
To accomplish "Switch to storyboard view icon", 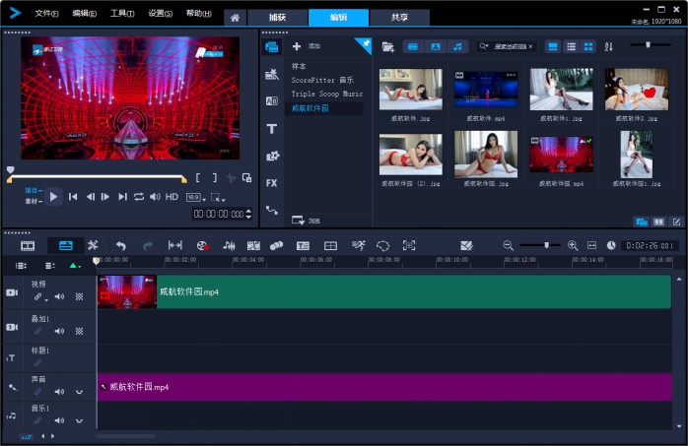I will [x=28, y=245].
